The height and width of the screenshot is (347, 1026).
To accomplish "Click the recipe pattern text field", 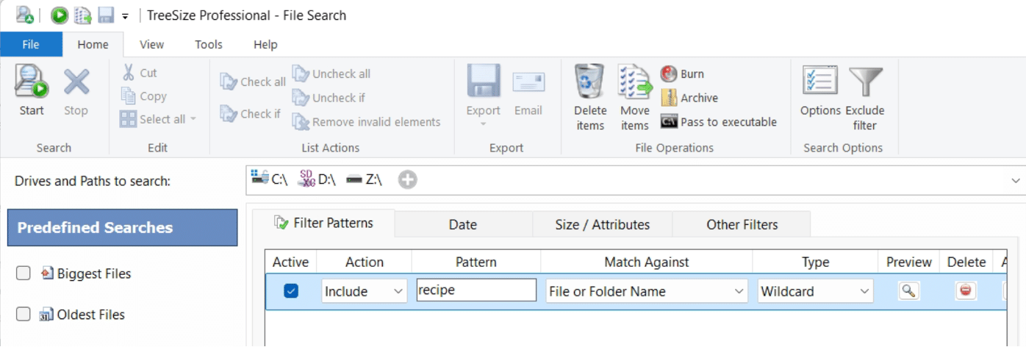I will pos(476,290).
